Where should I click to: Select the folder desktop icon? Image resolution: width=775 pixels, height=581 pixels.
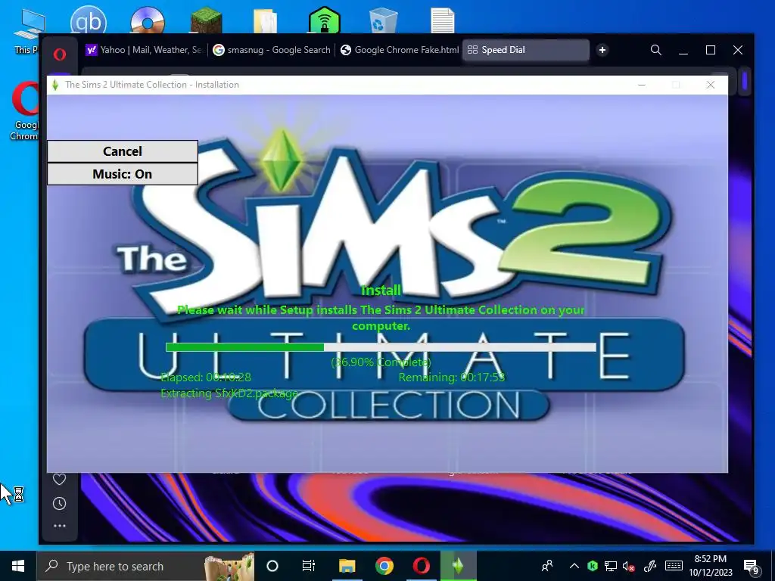tap(266, 20)
